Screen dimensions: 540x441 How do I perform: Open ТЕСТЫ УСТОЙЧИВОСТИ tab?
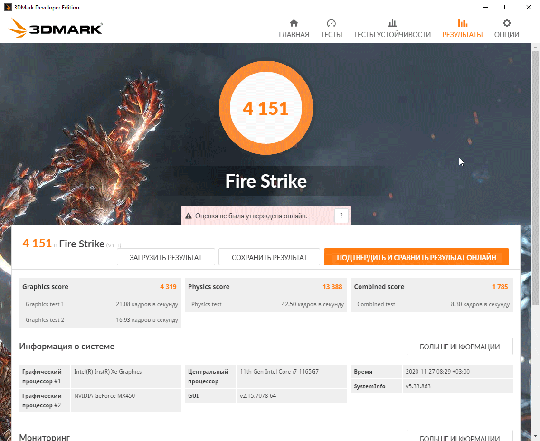point(392,28)
